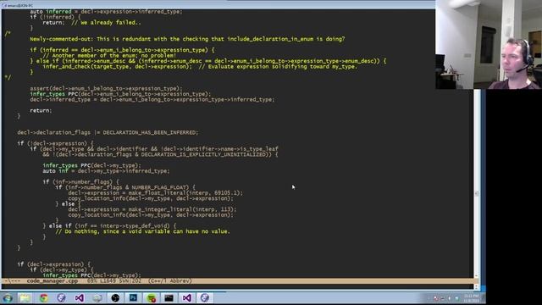Open the OBS icon in the taskbar
Screen dimensions: 542x305
tap(115, 297)
